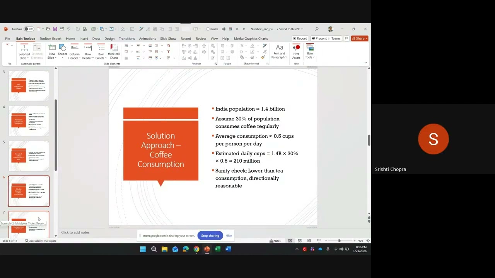Open File Explorer from the taskbar

[x=164, y=249]
